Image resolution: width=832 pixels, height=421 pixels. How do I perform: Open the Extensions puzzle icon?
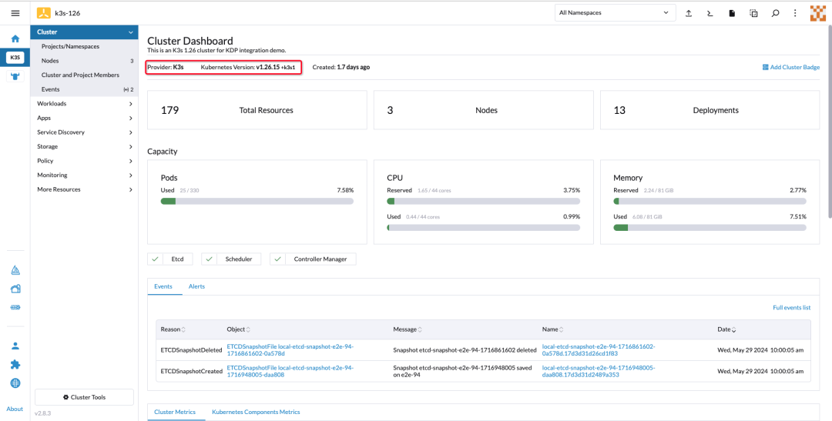coord(15,364)
